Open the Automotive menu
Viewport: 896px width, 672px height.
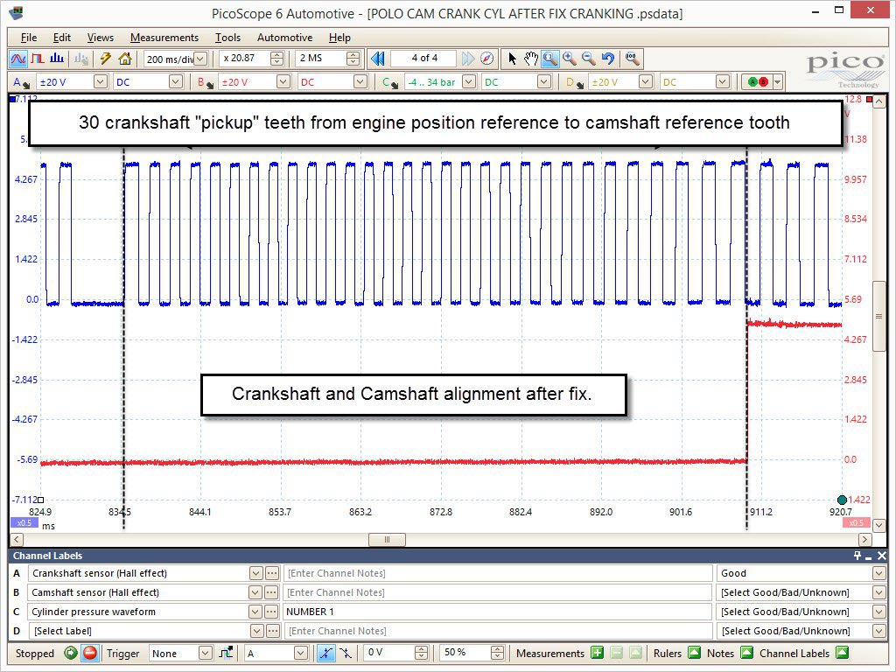click(284, 37)
